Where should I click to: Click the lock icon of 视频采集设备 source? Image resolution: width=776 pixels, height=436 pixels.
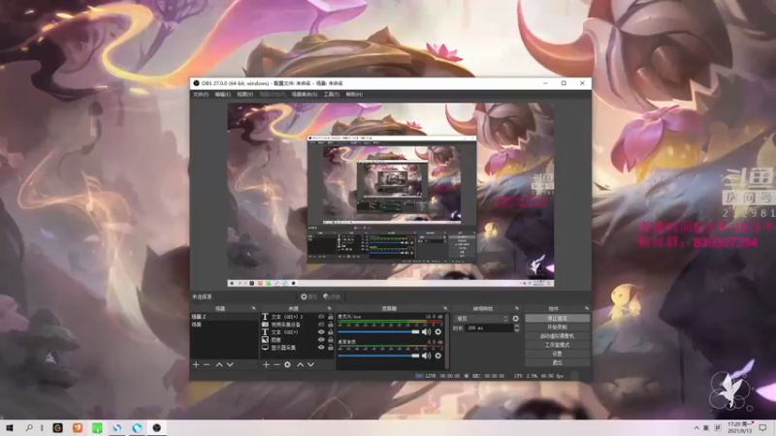click(331, 325)
